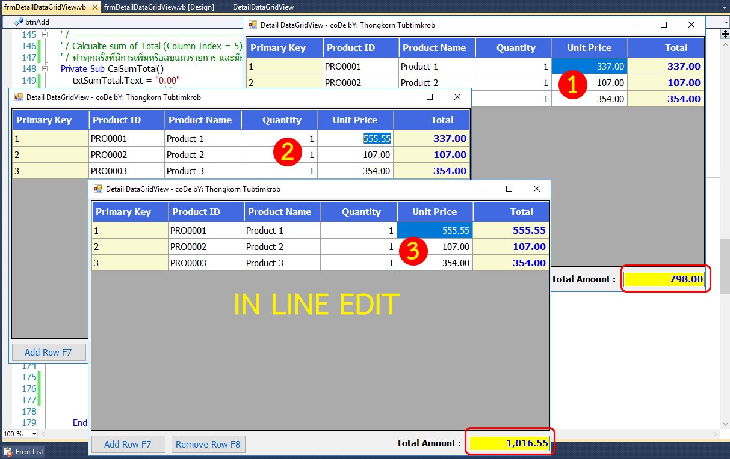
Task: Click the app icon of the middle Detail DataGridView window
Action: pos(18,97)
